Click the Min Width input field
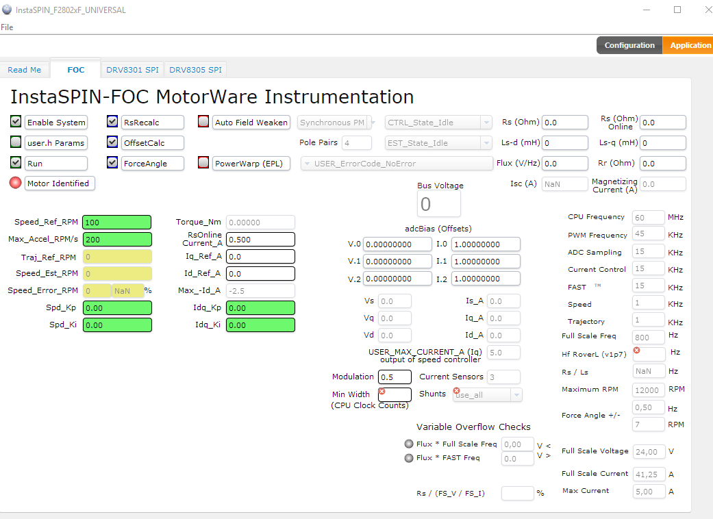The height and width of the screenshot is (519, 713). pos(395,394)
